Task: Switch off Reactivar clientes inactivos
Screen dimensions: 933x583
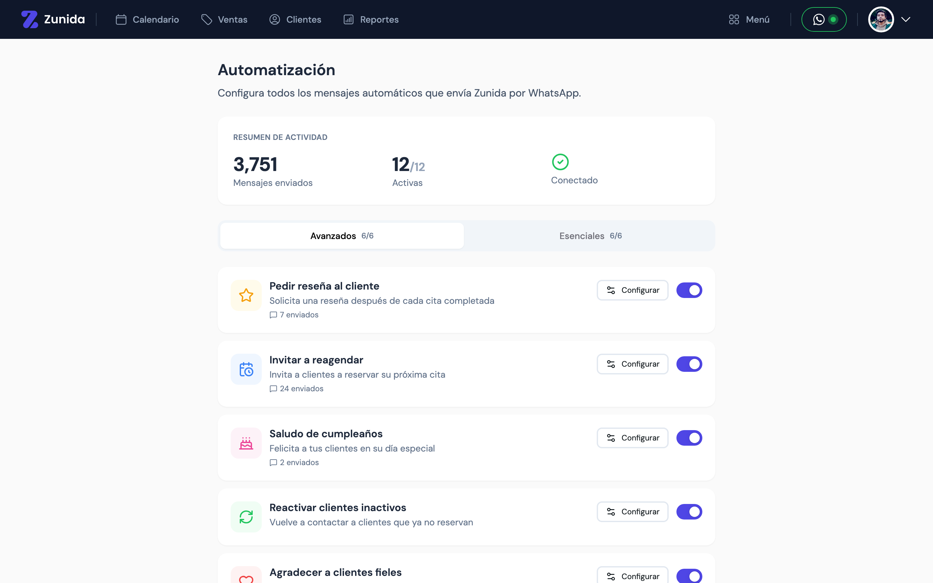Action: [689, 512]
